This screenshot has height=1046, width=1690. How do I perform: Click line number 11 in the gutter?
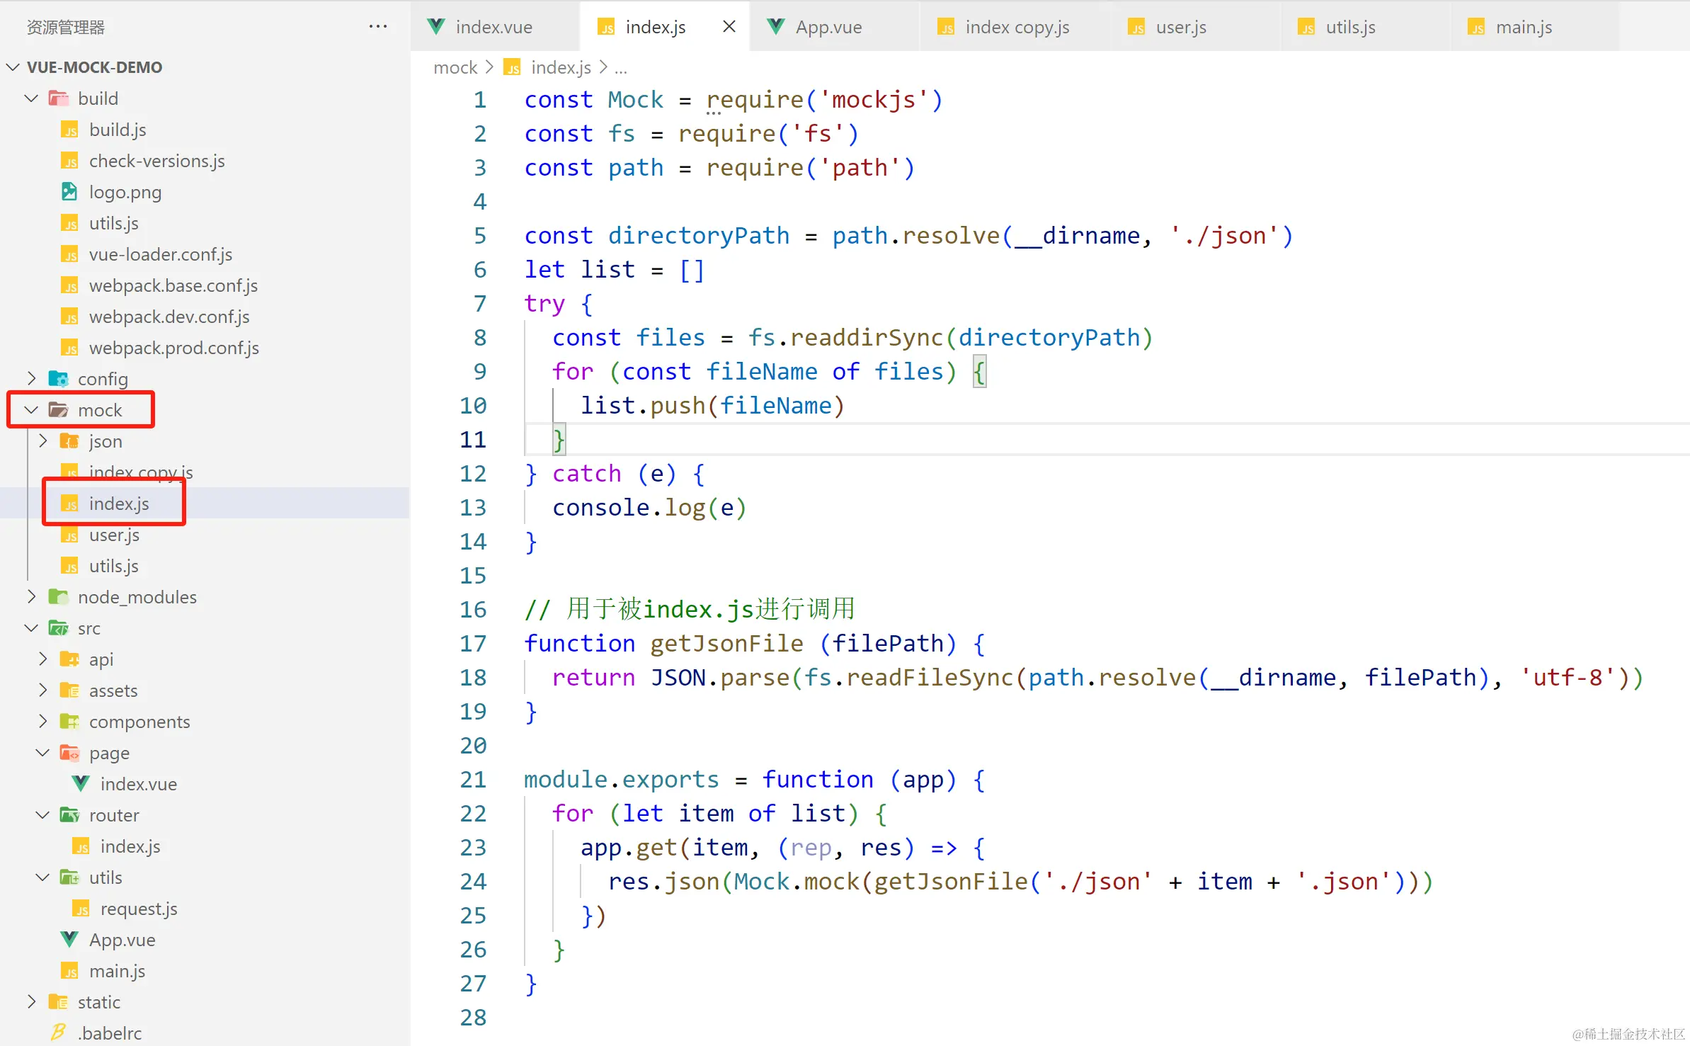[x=473, y=440]
